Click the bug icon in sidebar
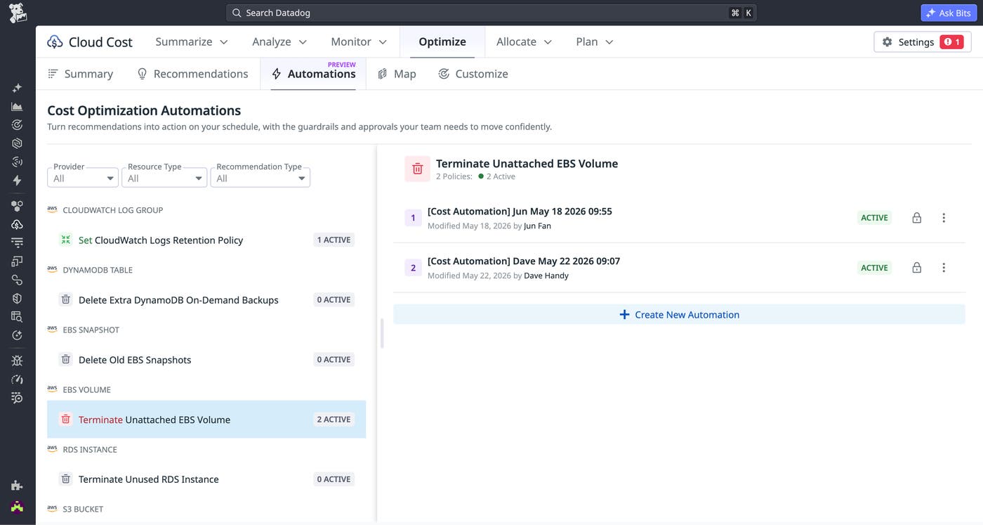 coord(17,361)
